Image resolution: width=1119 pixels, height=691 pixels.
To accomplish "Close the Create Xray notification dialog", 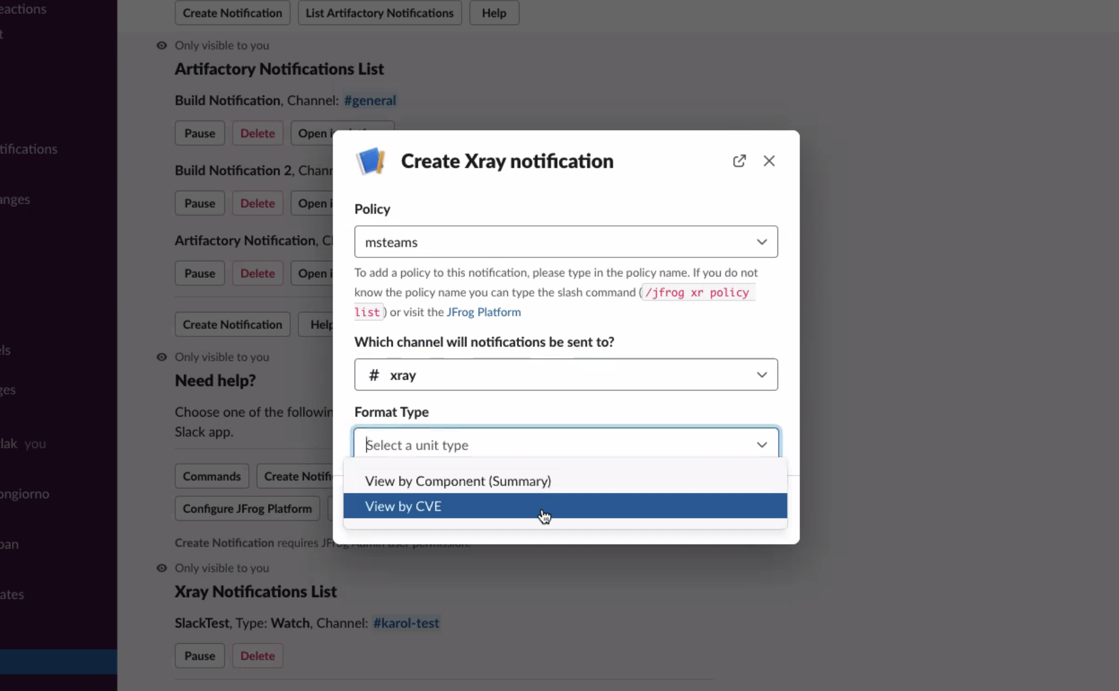I will 769,161.
